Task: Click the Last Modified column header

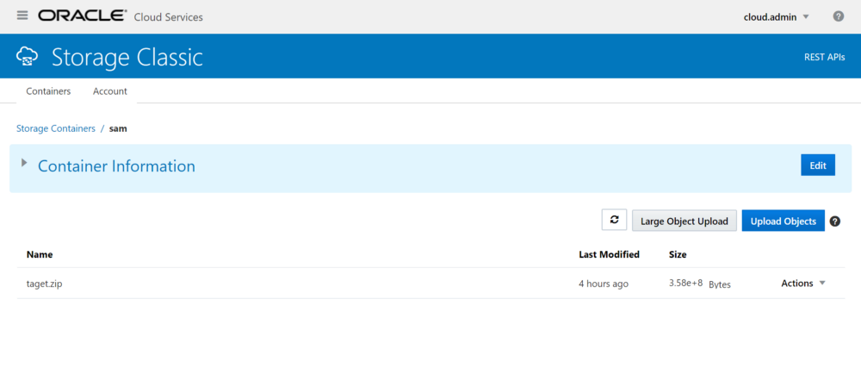Action: [x=609, y=254]
